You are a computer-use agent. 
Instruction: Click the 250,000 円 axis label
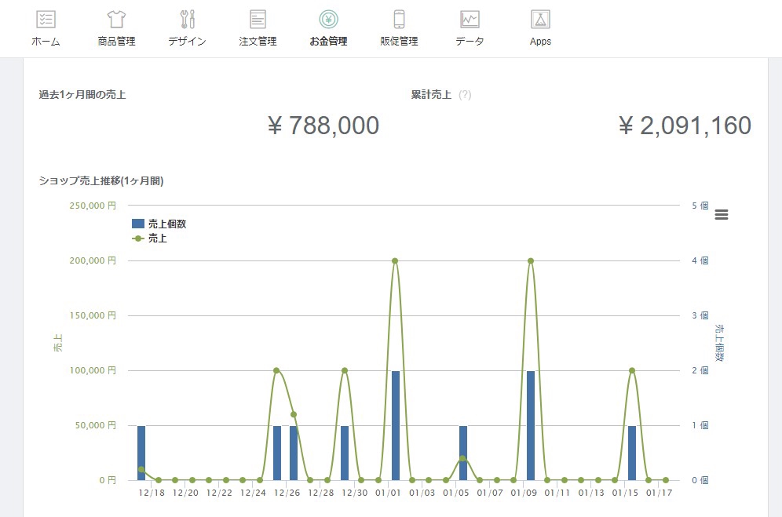(93, 206)
